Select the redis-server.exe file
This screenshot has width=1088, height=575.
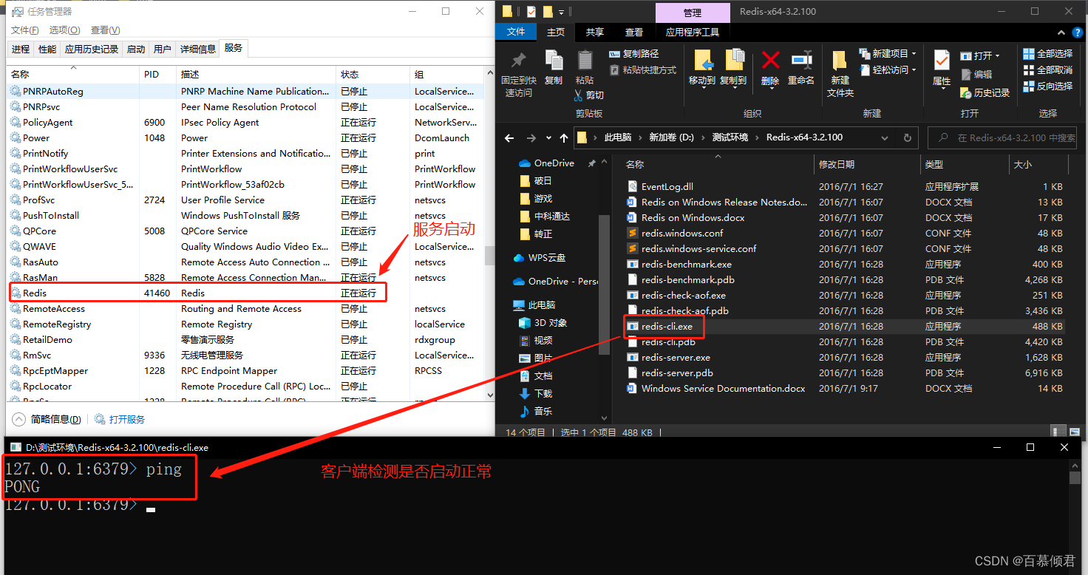(845, 358)
